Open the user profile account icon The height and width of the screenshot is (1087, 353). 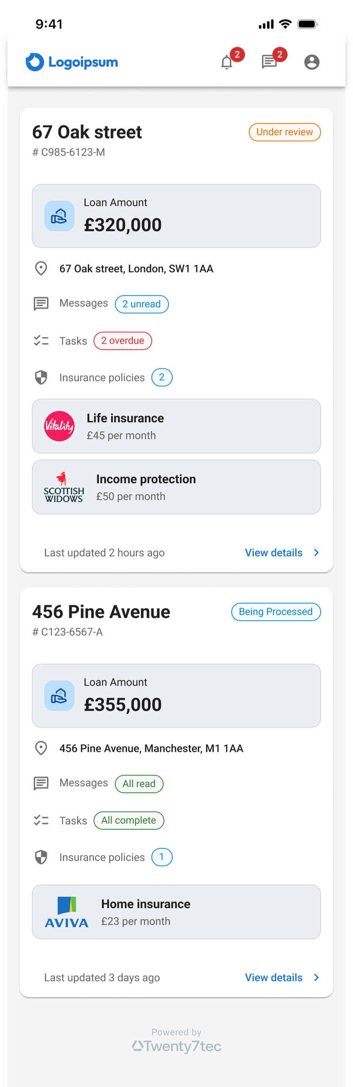312,62
